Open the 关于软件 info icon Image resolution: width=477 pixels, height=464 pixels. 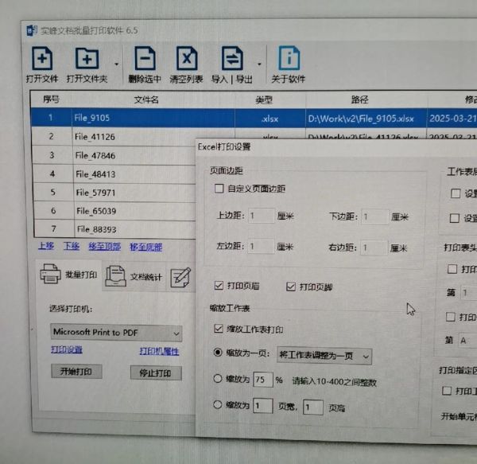pos(288,60)
